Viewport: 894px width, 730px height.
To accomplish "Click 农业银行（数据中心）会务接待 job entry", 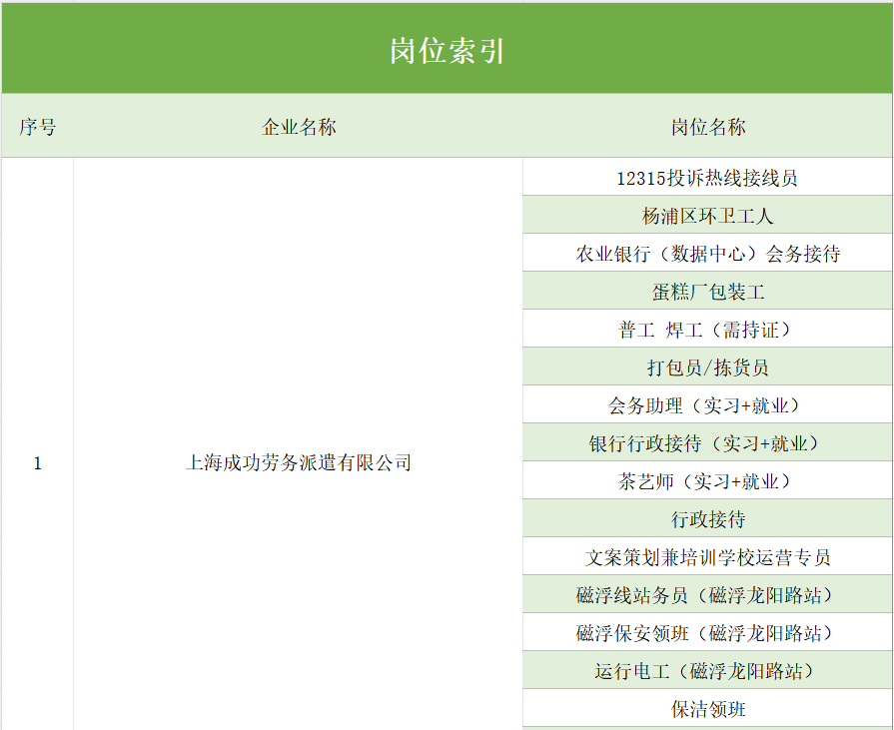I will pos(707,254).
